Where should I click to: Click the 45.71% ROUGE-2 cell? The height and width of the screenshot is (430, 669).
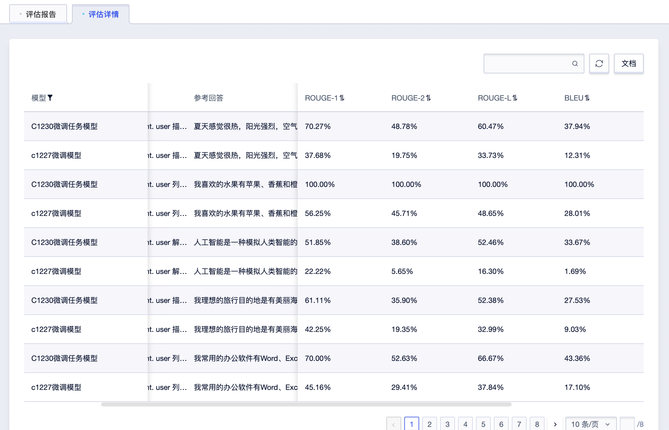click(404, 213)
